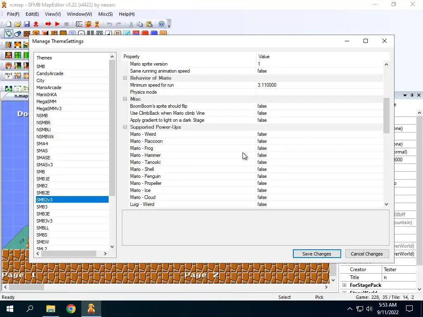423x317 pixels.
Task: Pick the mushroom power-up icon
Action: coord(18,45)
